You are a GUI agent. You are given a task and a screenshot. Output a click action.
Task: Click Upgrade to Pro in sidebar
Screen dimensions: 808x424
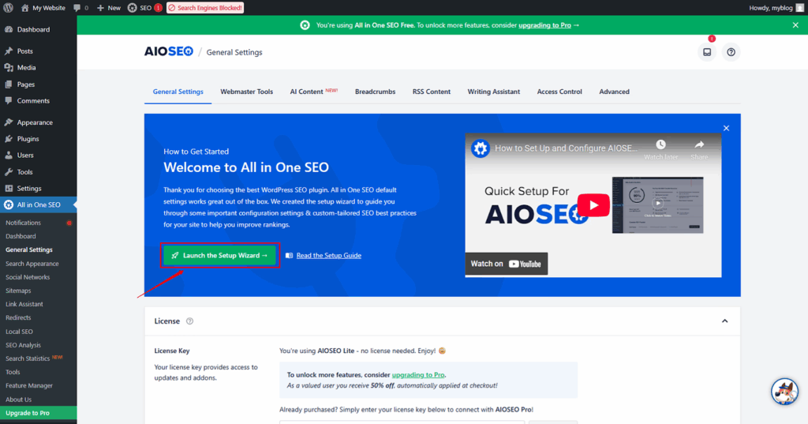pos(28,413)
